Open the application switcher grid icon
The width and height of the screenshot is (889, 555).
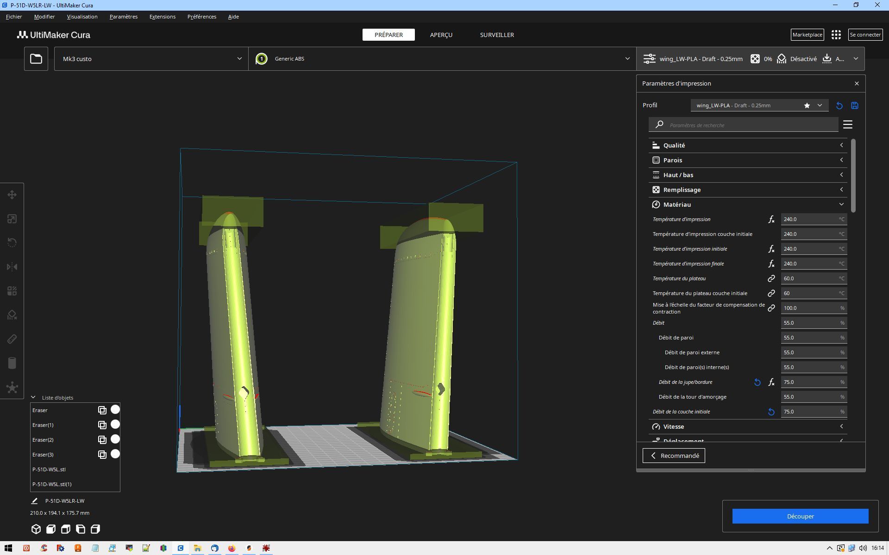click(836, 35)
